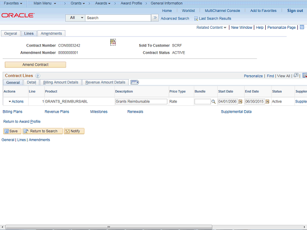Click the download grid to spreadsheet icon
Screen dimensions: 307x230
305,75
